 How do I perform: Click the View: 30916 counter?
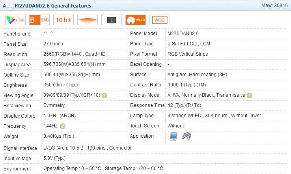(x=274, y=6)
